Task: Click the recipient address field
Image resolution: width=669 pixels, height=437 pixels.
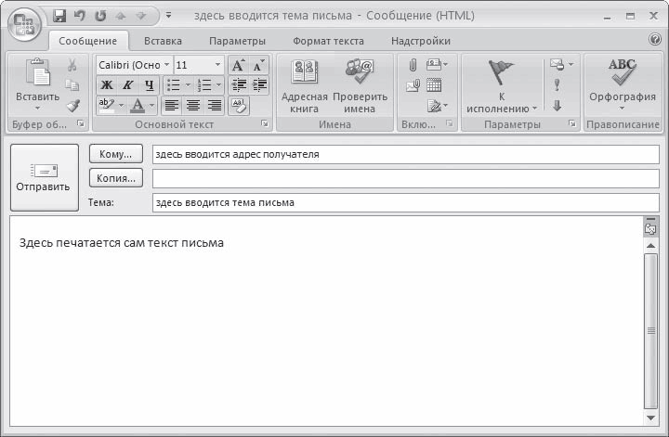Action: click(406, 154)
